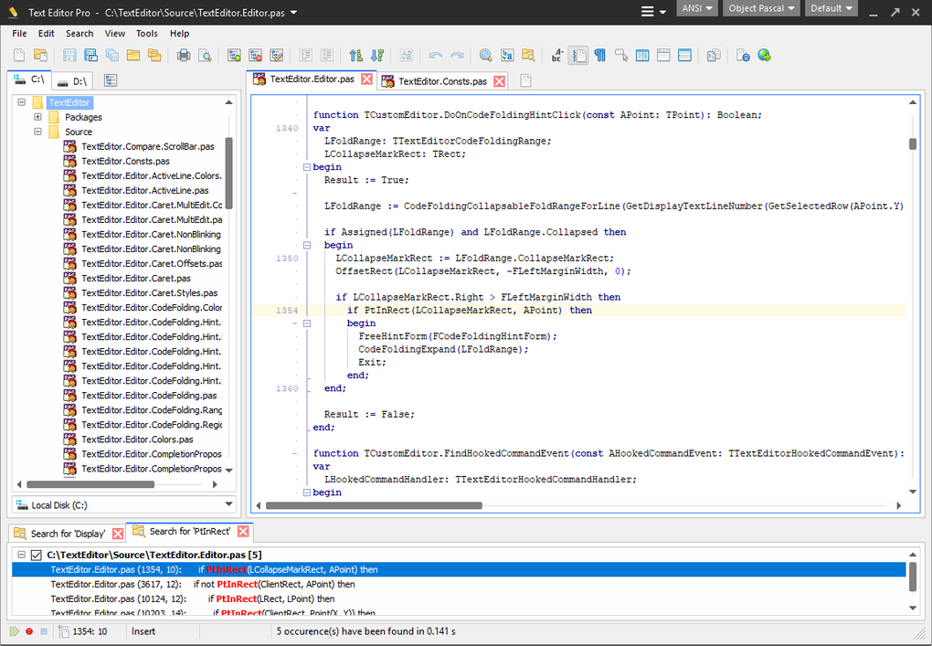Click the tree view icon beside the D:\ tab

tap(111, 80)
